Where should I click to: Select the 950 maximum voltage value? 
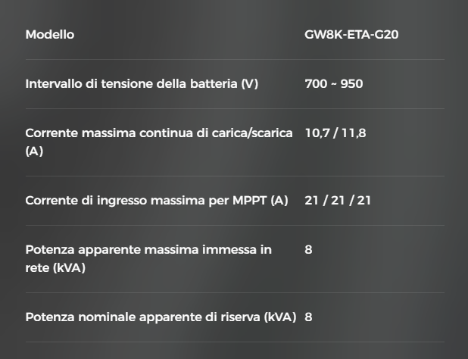[351, 83]
